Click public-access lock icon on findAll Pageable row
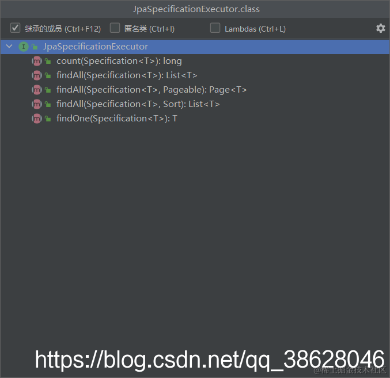Screen dimensions: 390x378 pos(48,90)
